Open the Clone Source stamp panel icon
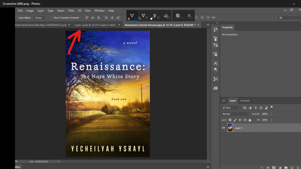This screenshot has width=301, height=169. [x=215, y=54]
